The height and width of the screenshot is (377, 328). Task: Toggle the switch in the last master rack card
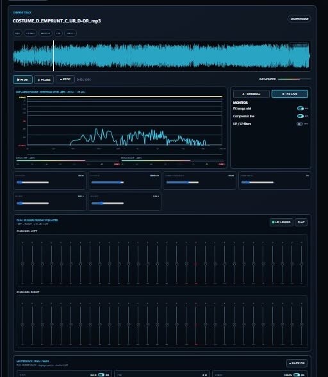coord(297,375)
